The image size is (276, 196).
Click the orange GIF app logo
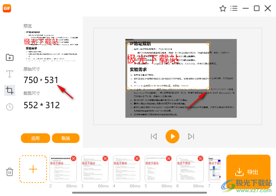[x=7, y=8]
